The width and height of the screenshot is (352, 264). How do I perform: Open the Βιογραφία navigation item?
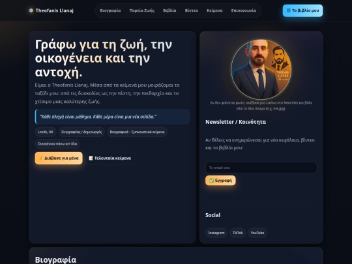(x=110, y=10)
